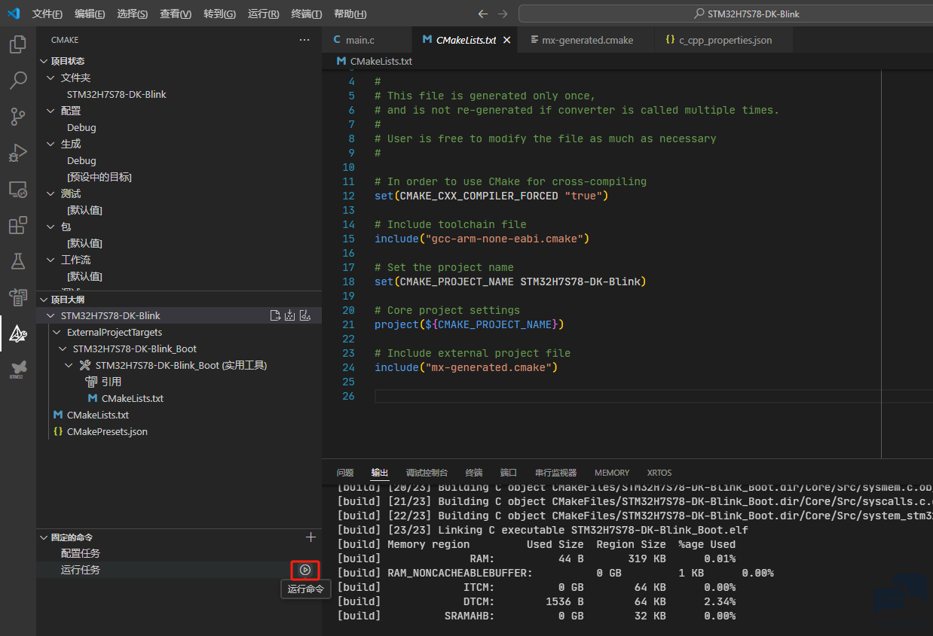
Task: Switch to the mx-generated.cmake tab
Action: 587,40
